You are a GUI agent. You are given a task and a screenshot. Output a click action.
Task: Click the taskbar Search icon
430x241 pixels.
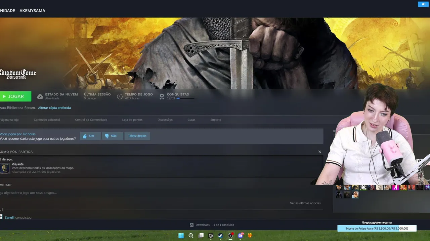tap(191, 236)
